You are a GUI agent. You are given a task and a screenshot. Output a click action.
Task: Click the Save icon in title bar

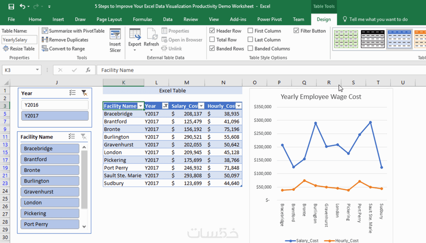[11, 7]
